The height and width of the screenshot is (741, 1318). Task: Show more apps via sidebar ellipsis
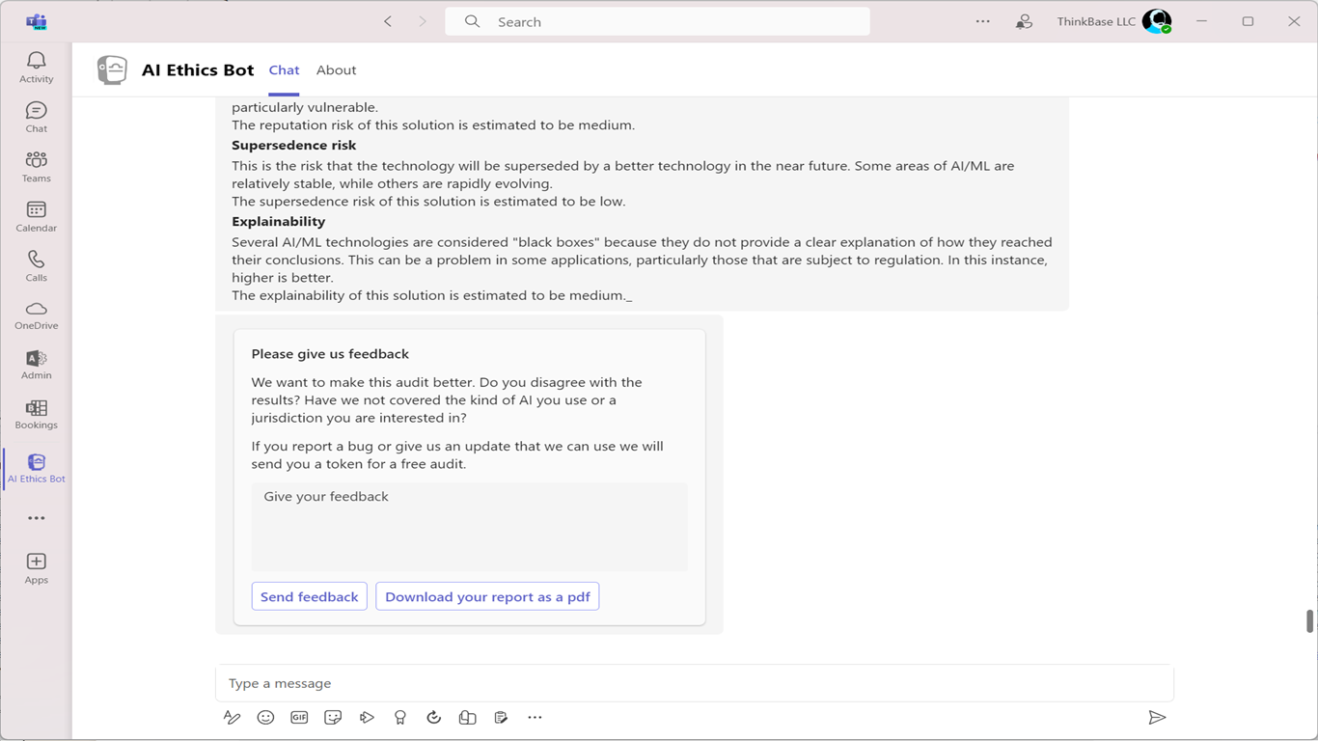click(x=36, y=518)
